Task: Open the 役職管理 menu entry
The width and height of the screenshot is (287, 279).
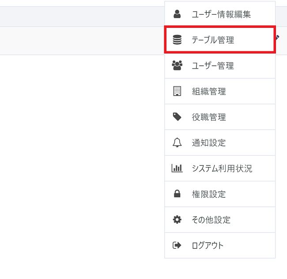Action: click(209, 117)
